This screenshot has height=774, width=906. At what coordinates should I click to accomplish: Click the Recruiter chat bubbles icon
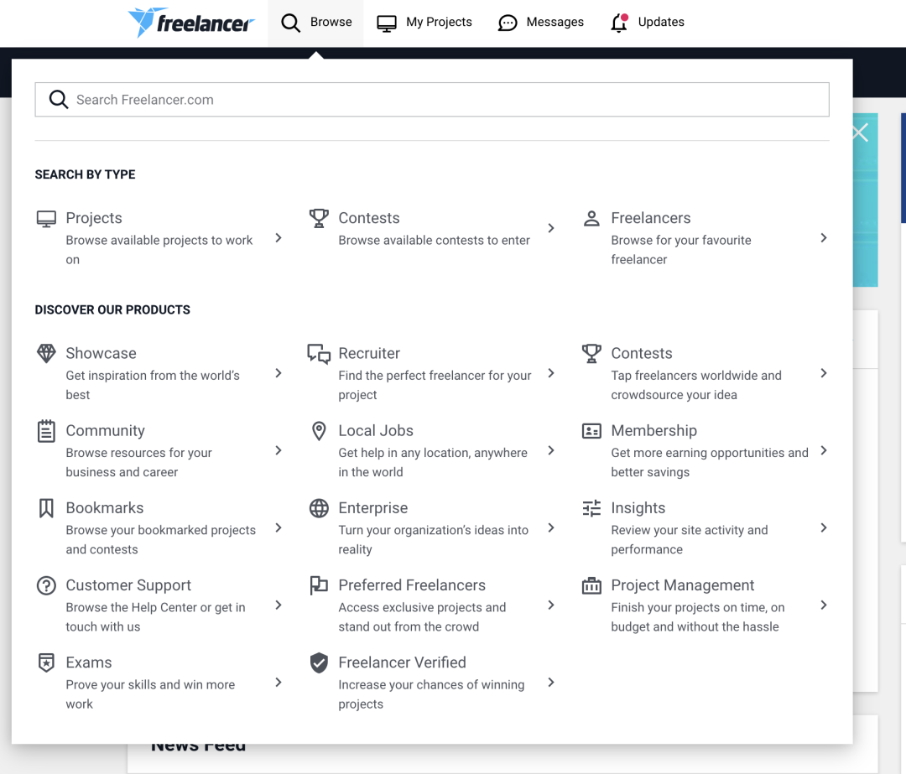pos(319,354)
